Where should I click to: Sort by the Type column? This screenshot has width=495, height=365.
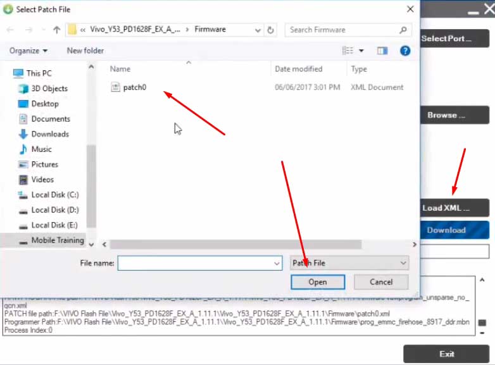tap(359, 69)
